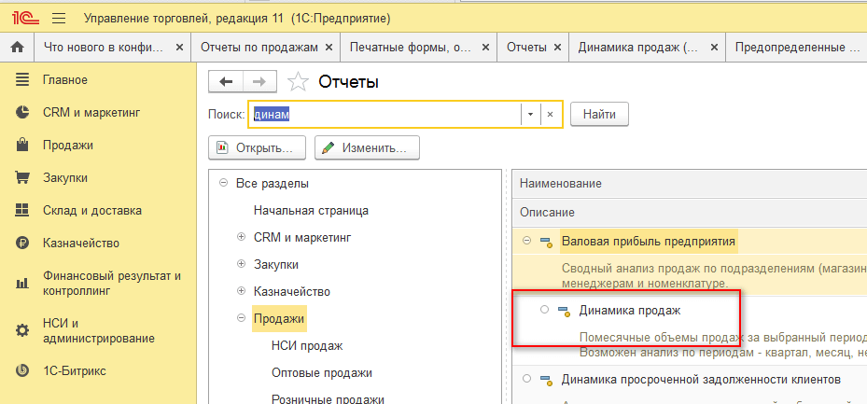Close the Отчеты tab
This screenshot has height=404, width=867.
pos(557,47)
